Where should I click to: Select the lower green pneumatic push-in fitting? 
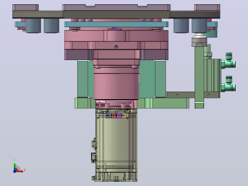coord(228,84)
